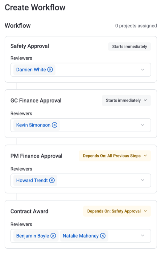Click Safety Approval 'Starts immediately' badge
Viewport: 162px width, 253px height.
coord(129,47)
